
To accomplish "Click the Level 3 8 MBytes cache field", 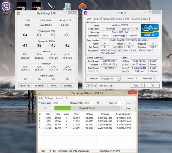I will 139,71.
